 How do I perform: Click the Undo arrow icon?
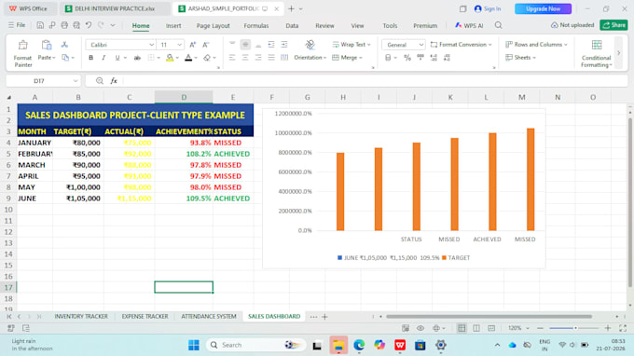click(x=89, y=25)
